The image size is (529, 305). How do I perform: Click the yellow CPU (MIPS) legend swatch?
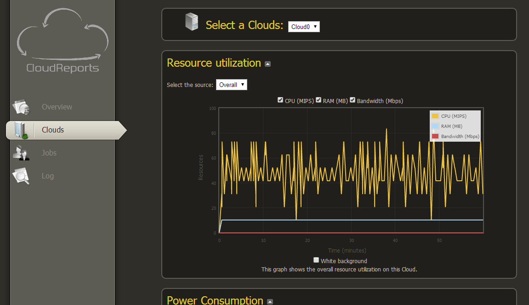pos(435,116)
